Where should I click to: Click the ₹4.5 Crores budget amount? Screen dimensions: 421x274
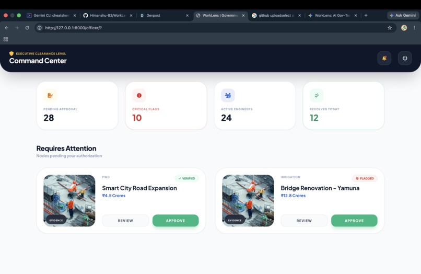114,196
